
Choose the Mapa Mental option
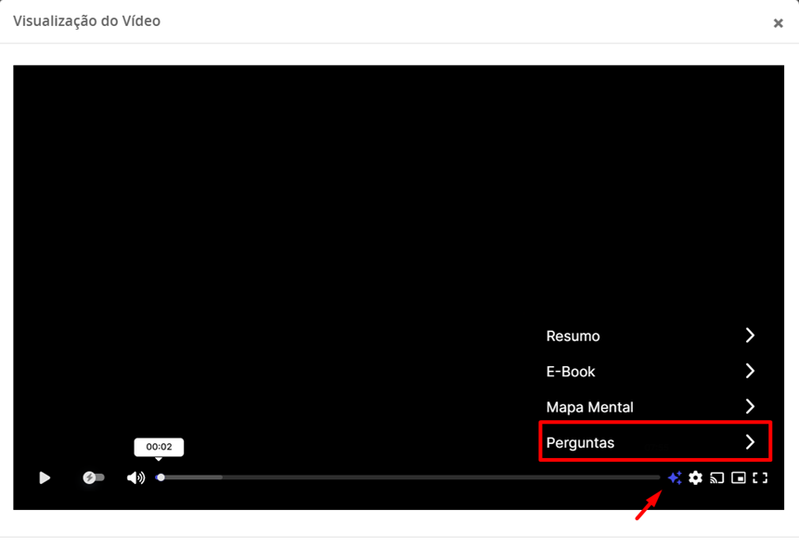(651, 407)
